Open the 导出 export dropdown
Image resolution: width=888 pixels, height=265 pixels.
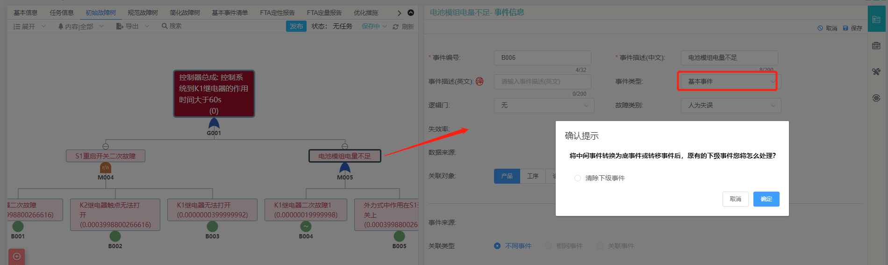click(x=133, y=26)
